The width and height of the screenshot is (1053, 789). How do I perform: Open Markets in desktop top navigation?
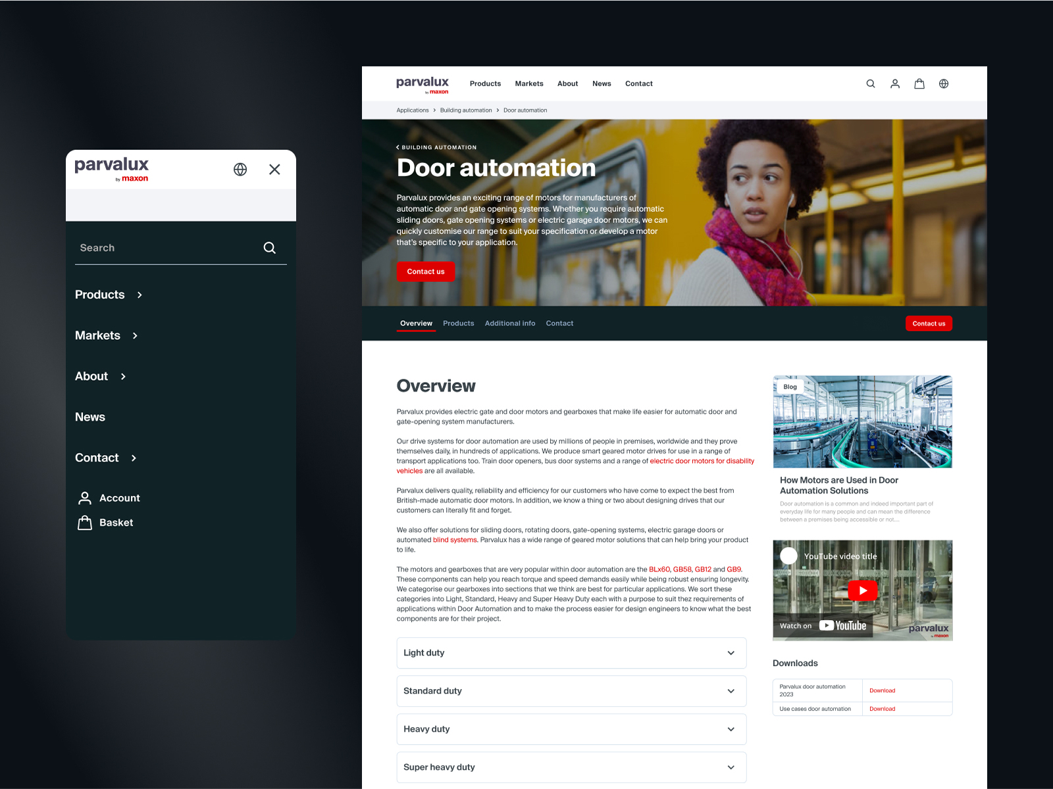529,84
